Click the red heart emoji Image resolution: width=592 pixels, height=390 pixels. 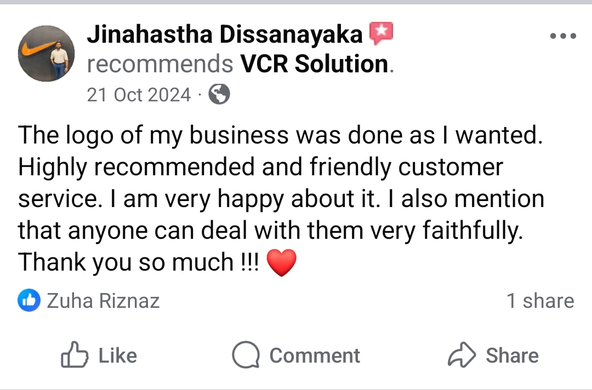pyautogui.click(x=281, y=263)
